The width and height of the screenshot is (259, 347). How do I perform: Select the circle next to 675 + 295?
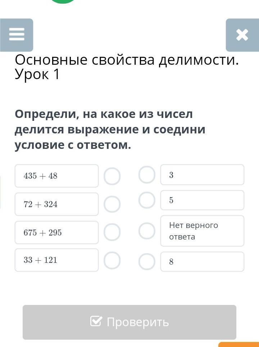coord(112,232)
